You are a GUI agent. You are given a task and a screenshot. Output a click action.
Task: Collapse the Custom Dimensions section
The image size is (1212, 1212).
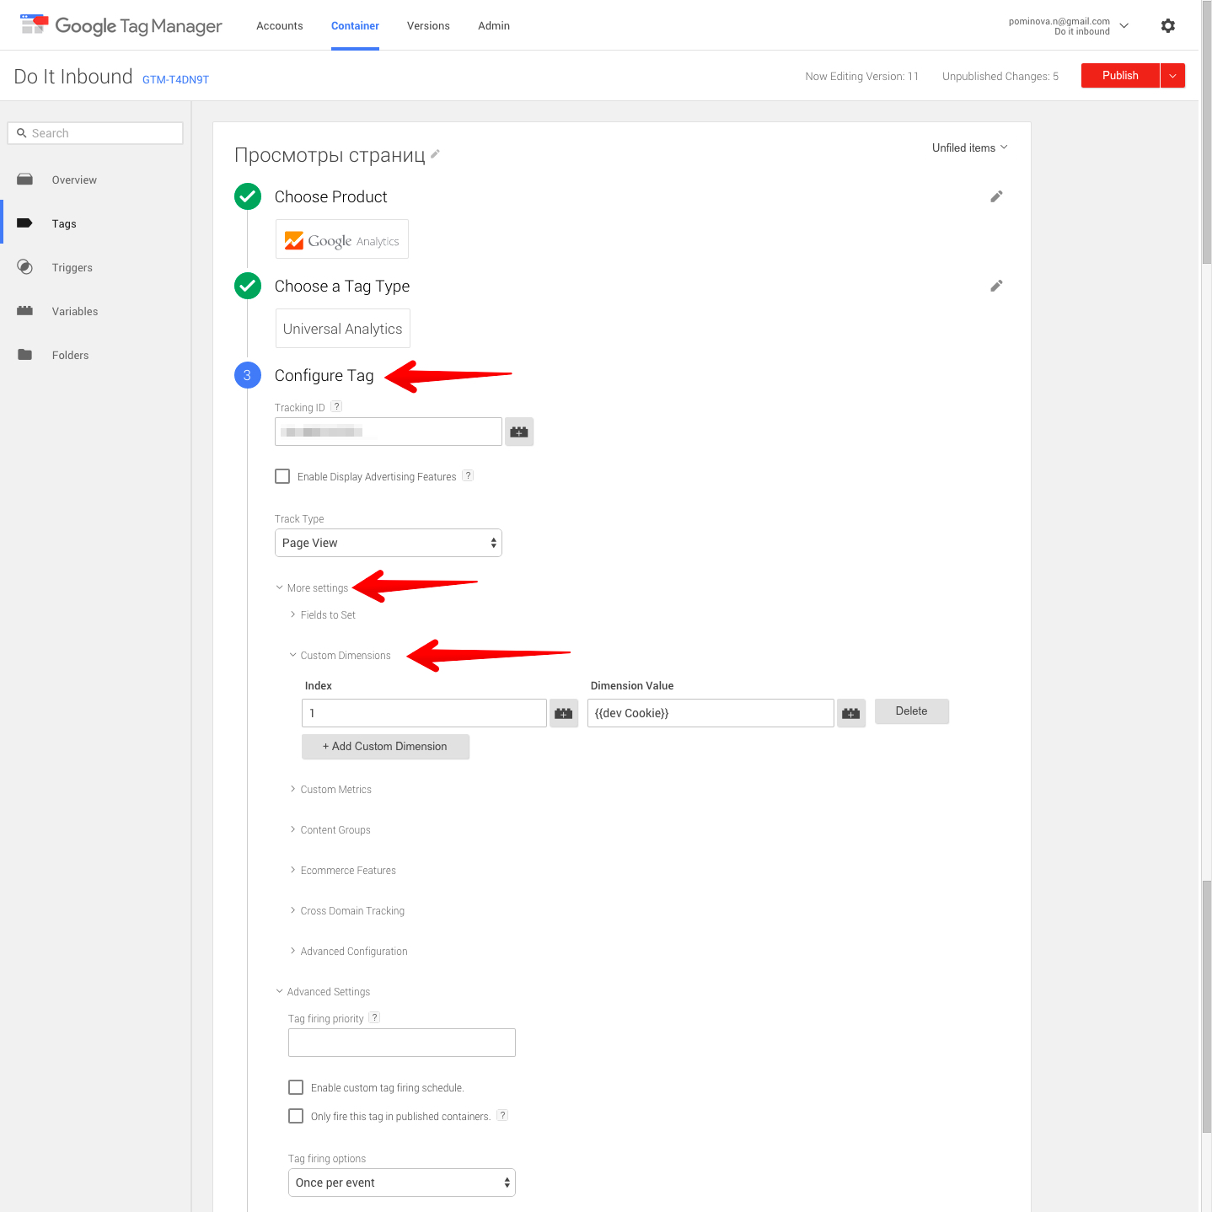pyautogui.click(x=341, y=656)
